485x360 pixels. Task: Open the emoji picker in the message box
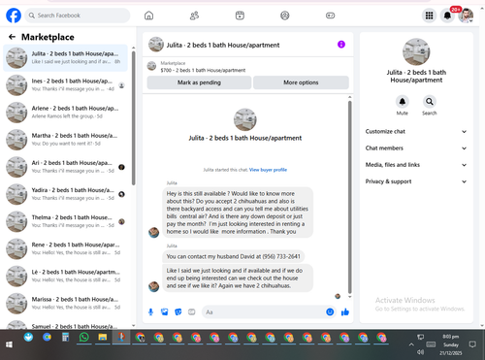[330, 312]
